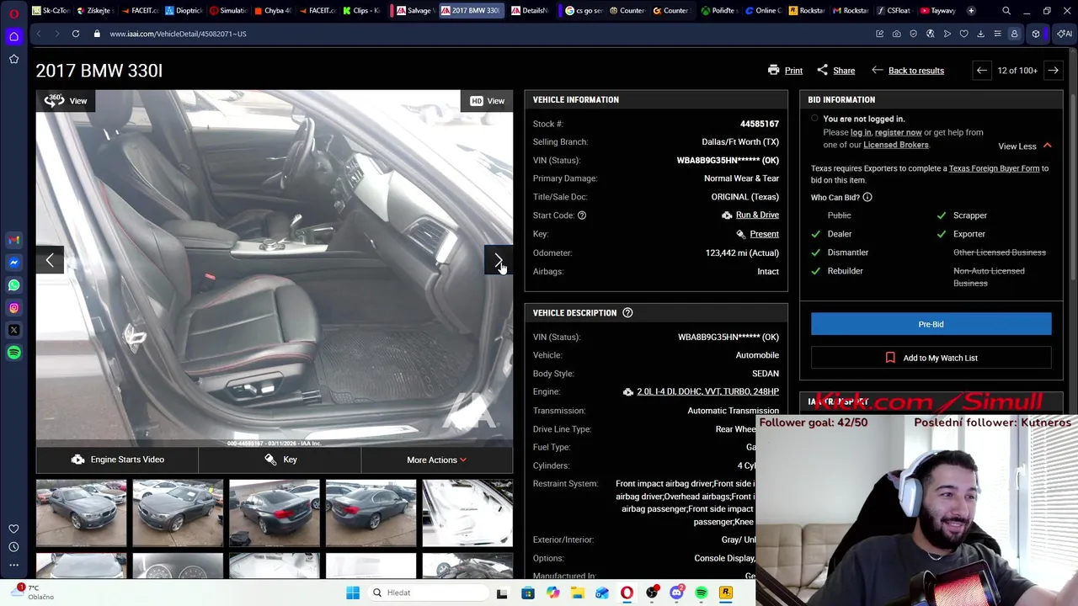Select fifth thumbnail in first row
The height and width of the screenshot is (606, 1078).
467,513
